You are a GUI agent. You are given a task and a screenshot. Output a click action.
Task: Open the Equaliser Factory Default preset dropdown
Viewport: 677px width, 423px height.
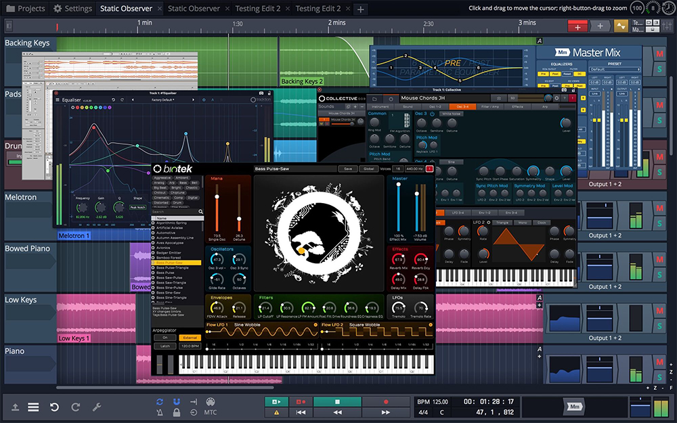tap(162, 99)
